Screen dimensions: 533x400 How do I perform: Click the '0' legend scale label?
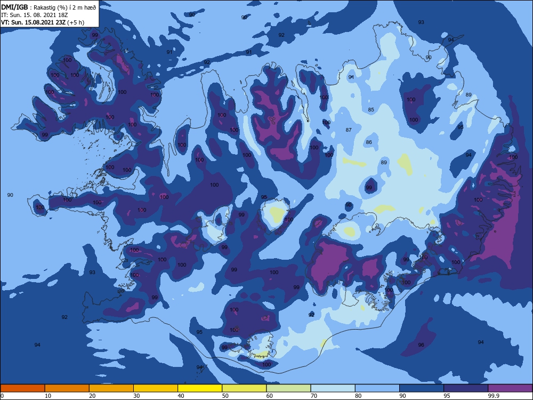point(2,396)
